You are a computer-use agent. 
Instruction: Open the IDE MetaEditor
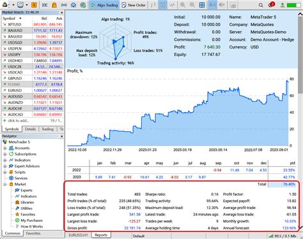point(45,4)
